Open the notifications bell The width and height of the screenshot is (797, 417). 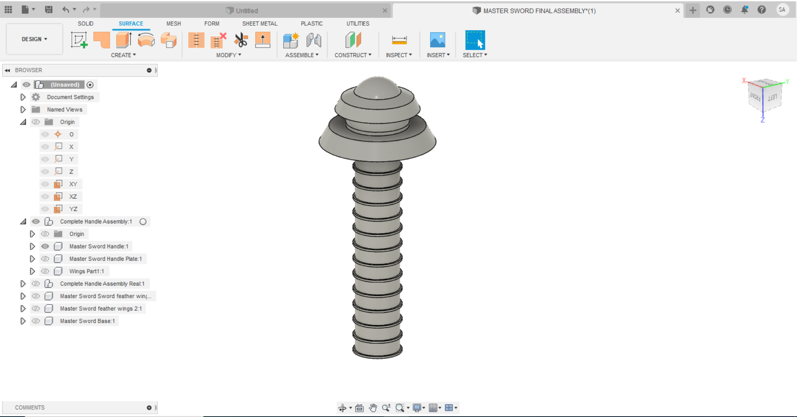(x=745, y=10)
